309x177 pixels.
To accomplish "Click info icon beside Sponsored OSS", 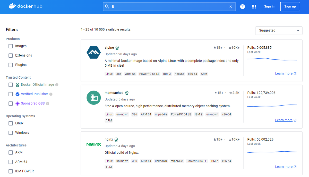I will coord(48,104).
